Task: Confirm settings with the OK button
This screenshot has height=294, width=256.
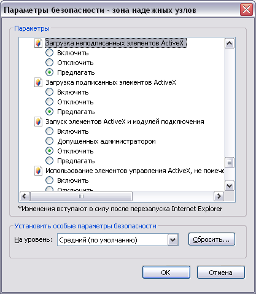Action: point(166,273)
